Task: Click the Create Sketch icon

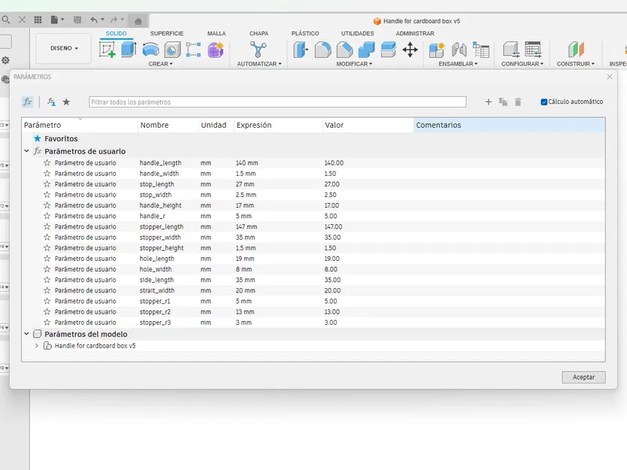Action: (x=108, y=50)
